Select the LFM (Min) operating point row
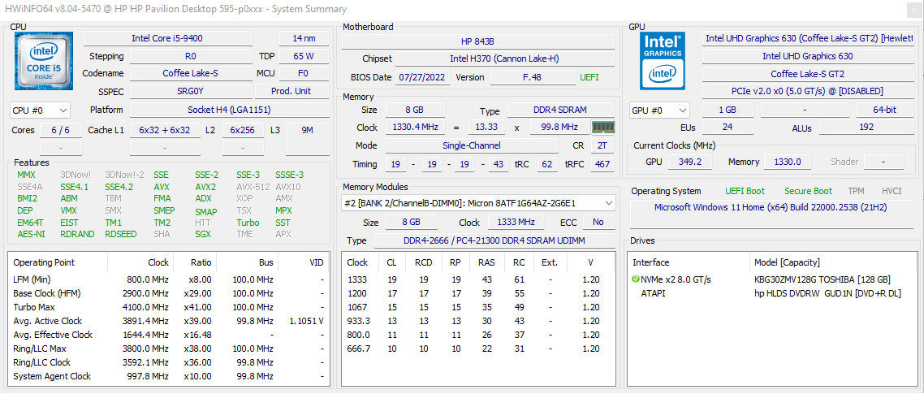This screenshot has height=394, width=924. [x=168, y=279]
